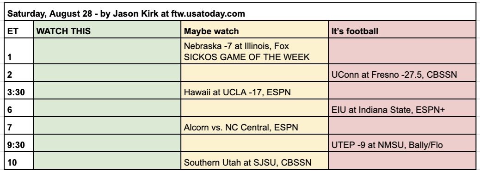Select the empty pink cell in the 3:30 row
Screen dimensions: 480x173
click(x=402, y=90)
